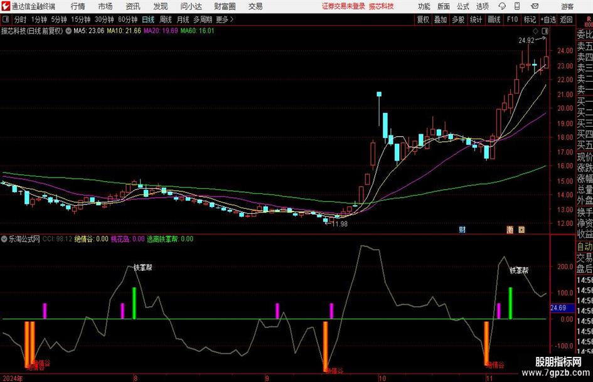Click the 标记 mark button
593x382 pixels.
[530, 19]
